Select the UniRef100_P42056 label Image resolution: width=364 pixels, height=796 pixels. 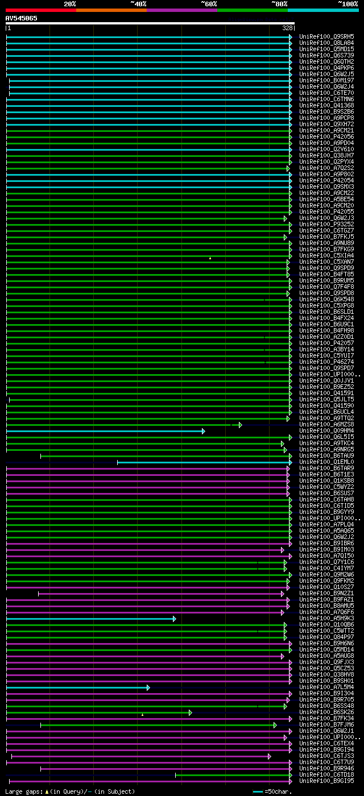coord(326,136)
